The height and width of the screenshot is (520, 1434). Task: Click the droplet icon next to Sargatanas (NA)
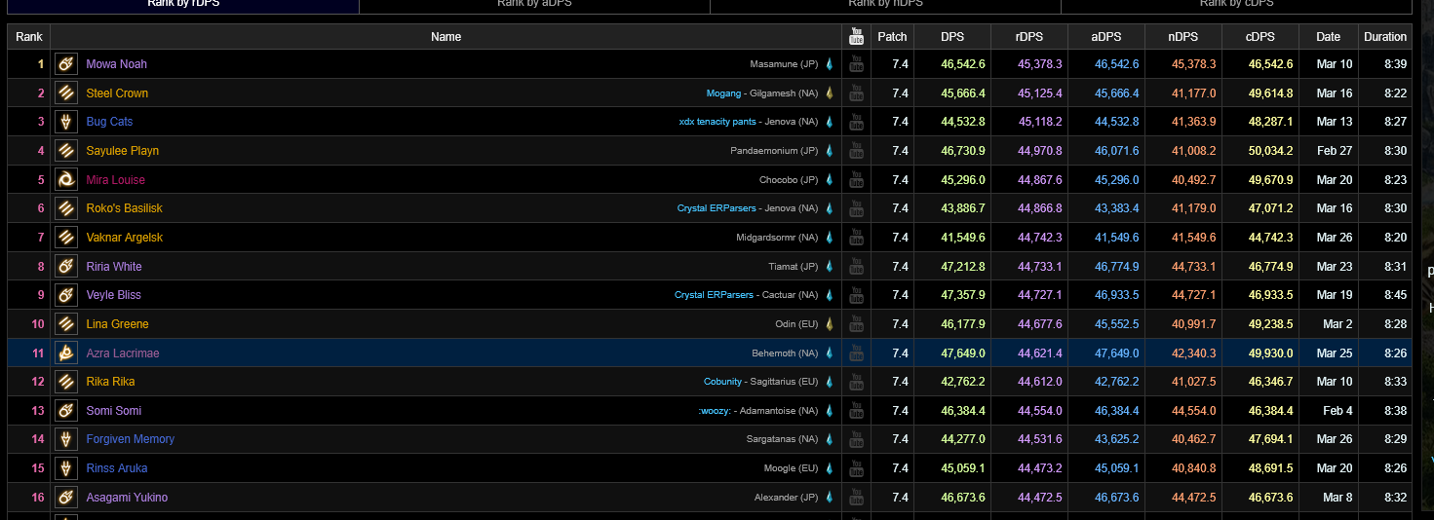click(830, 439)
